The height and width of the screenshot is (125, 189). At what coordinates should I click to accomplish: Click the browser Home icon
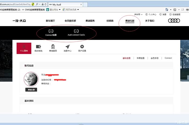(167, 10)
